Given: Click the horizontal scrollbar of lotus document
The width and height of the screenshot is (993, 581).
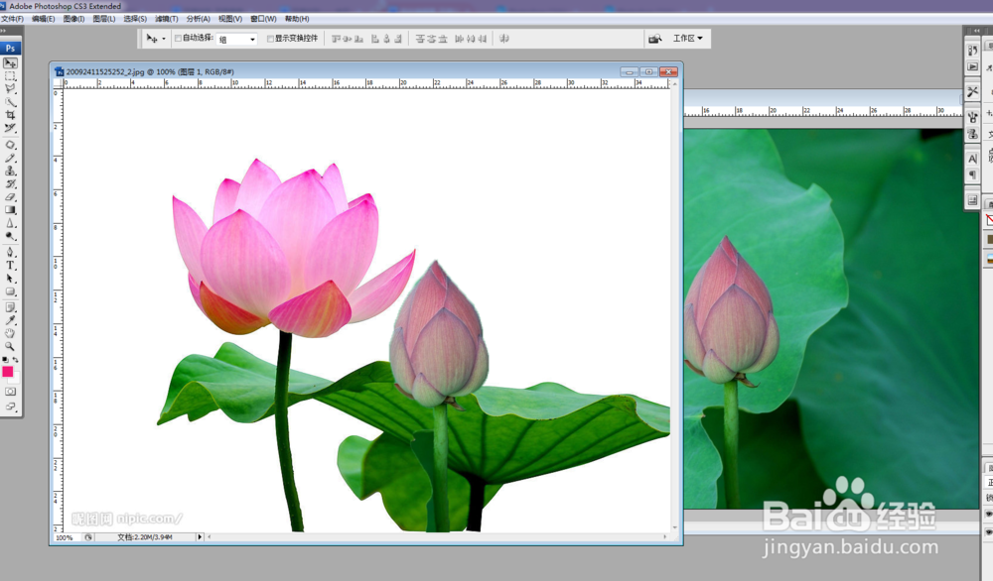Looking at the screenshot, I should click(436, 536).
